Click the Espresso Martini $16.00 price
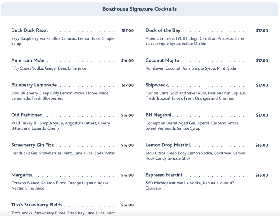This screenshot has height=216, width=280. (x=262, y=176)
